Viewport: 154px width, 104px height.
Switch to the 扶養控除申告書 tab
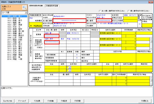(x=52, y=6)
